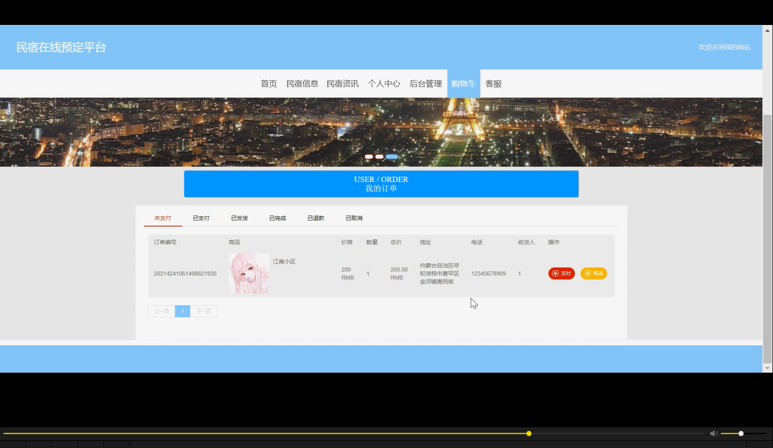
Task: Select the third carousel indicator dot
Action: pyautogui.click(x=392, y=156)
